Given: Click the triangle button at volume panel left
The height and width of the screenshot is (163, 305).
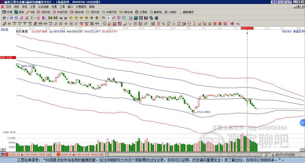Looking at the screenshot, I should 2,149.
